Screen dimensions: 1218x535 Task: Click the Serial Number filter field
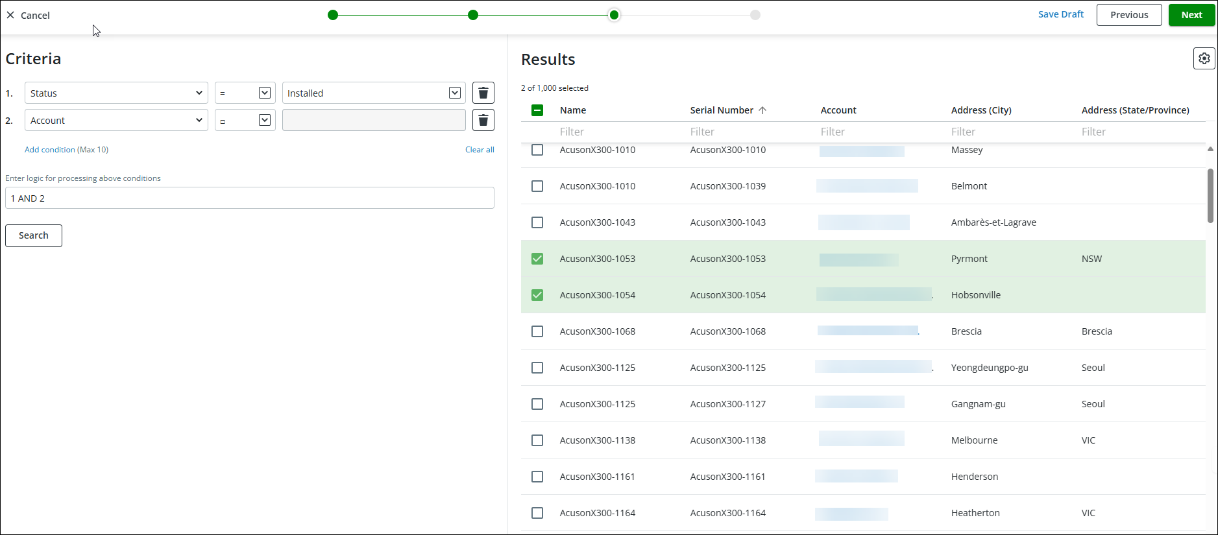[750, 132]
